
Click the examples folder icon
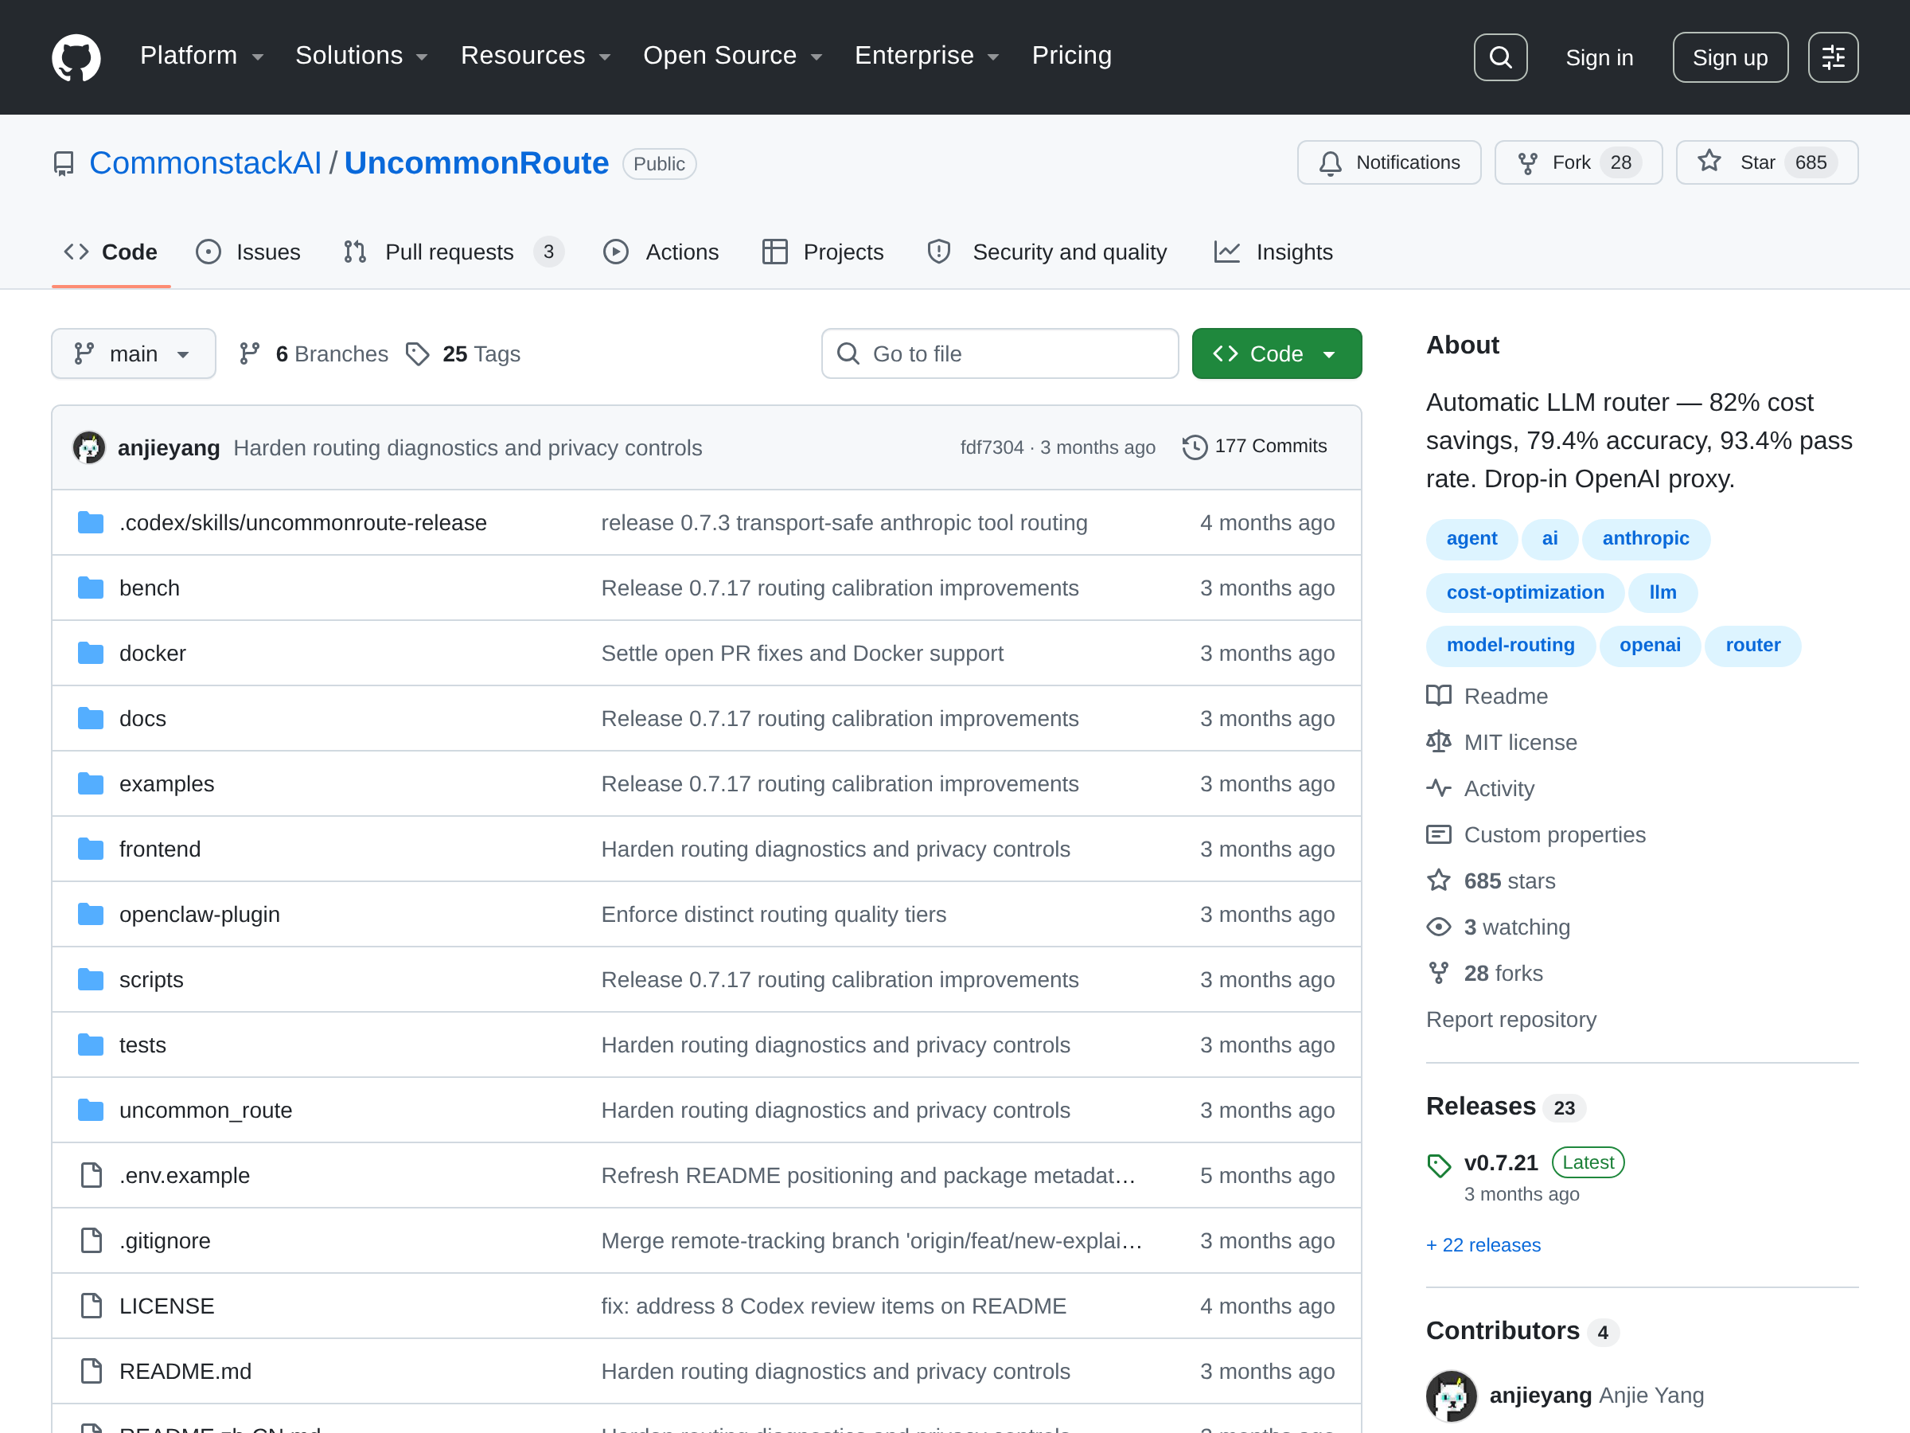coord(91,783)
